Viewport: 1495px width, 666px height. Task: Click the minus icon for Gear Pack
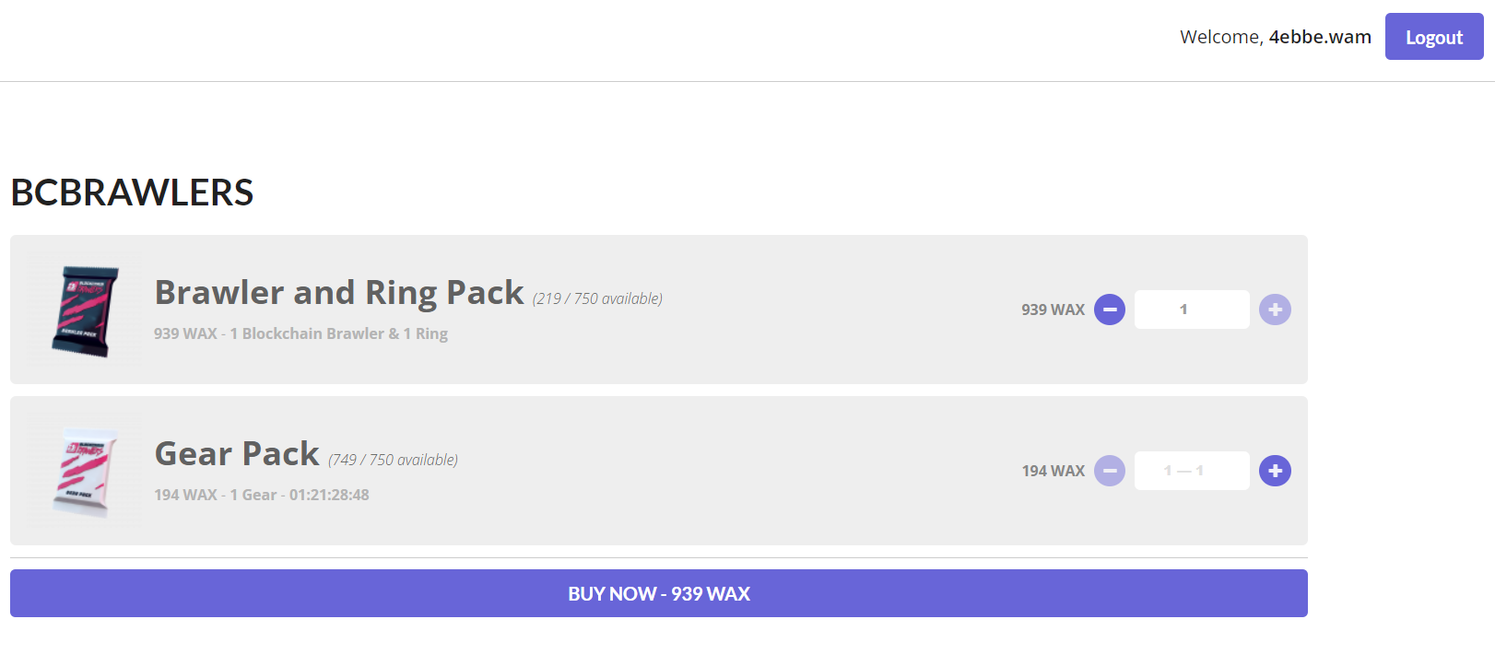pos(1110,471)
